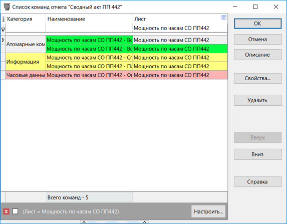Image resolution: width=287 pixels, height=224 pixels.
Task: Click the Лист filter row cell value
Action: click(180, 28)
